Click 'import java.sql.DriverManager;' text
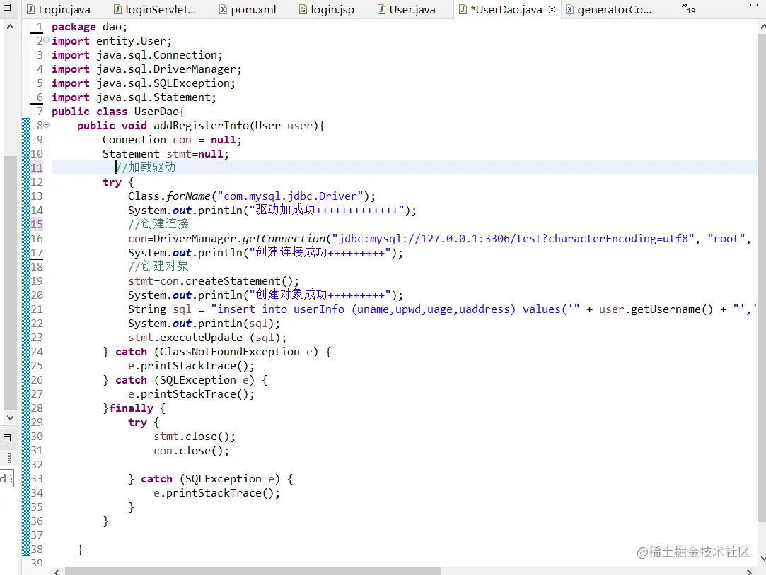Image resolution: width=766 pixels, height=575 pixels. pyautogui.click(x=146, y=69)
